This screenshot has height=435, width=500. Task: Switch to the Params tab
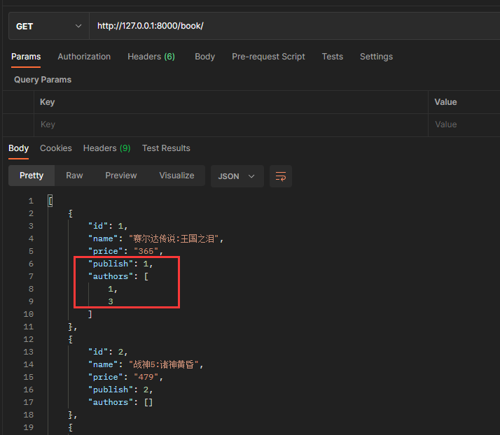(26, 57)
